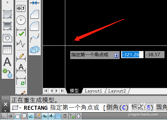Click the Add Selected tool
167x120 pixels.
[7, 73]
